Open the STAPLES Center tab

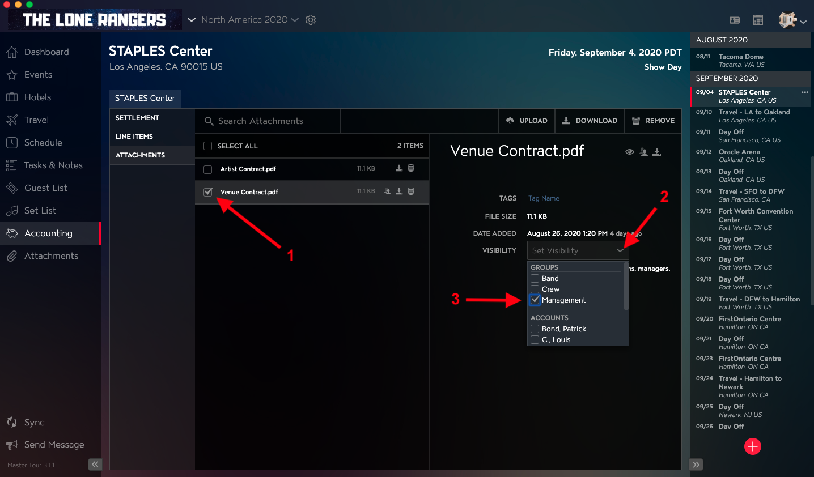[x=145, y=99]
